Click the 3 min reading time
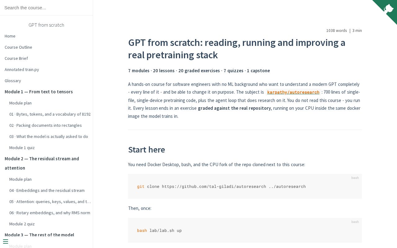Screen dimensions: 397x248 357,30
